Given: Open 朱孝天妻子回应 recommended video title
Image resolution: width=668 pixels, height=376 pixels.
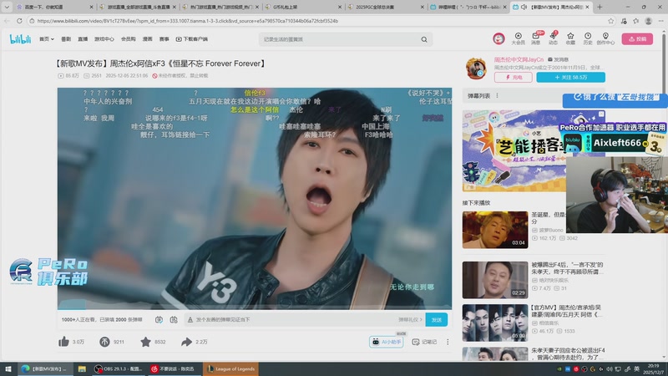Looking at the screenshot, I should coord(568,353).
